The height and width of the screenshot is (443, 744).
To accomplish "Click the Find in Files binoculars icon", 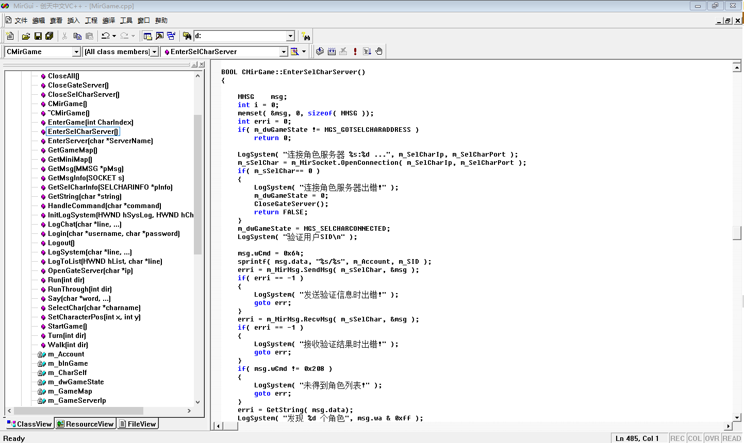I will pyautogui.click(x=187, y=36).
